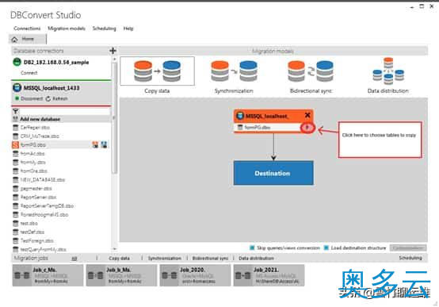Click the Refresh icon under MSSQL_localhost_1433

click(48, 98)
